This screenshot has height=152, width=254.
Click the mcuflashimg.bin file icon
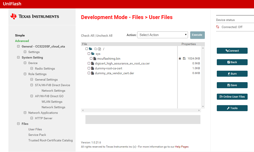click(95, 59)
